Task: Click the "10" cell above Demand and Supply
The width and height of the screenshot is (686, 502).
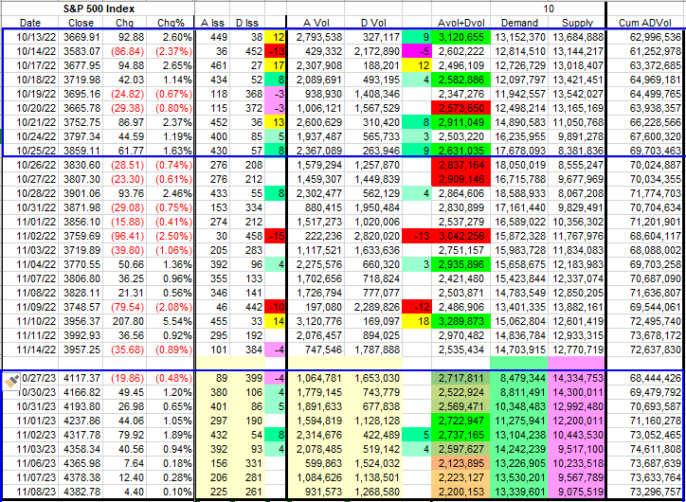Action: coord(548,9)
